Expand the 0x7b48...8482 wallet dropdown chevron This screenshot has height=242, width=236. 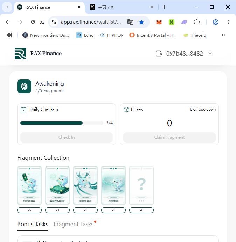pos(210,54)
